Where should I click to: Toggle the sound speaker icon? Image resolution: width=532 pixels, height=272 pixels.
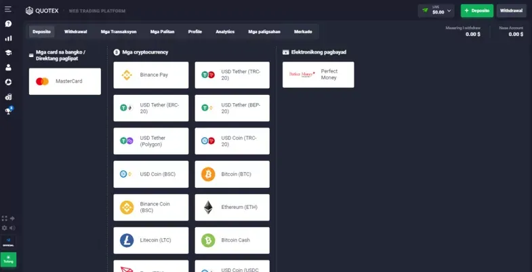coord(13,228)
